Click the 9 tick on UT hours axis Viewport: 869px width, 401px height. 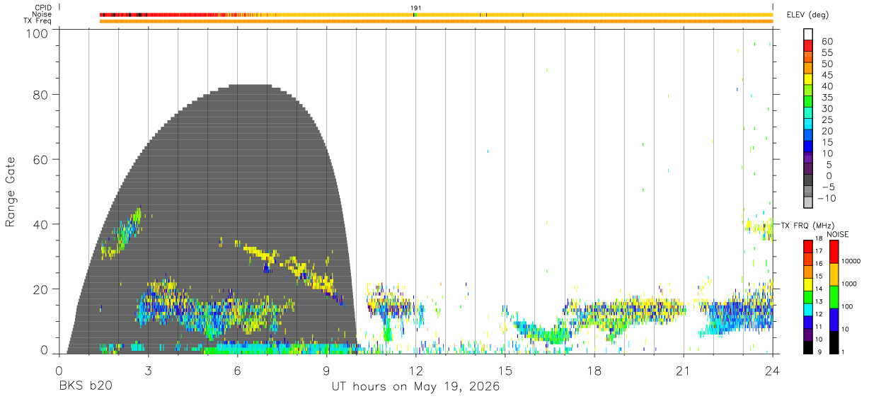(326, 370)
